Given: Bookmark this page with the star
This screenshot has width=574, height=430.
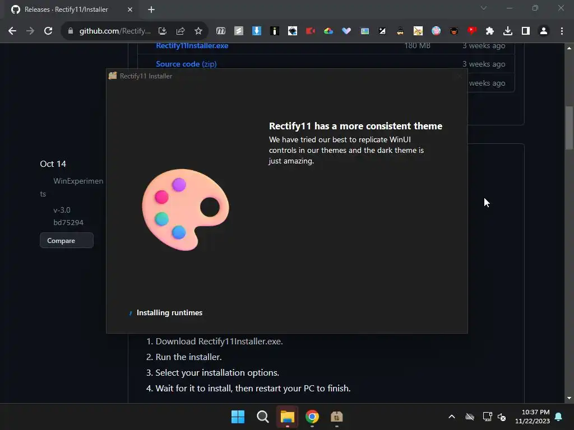Looking at the screenshot, I should pos(198,31).
